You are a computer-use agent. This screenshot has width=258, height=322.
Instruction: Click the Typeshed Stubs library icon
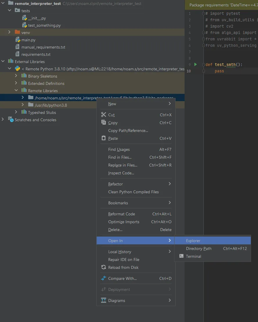pos(24,112)
